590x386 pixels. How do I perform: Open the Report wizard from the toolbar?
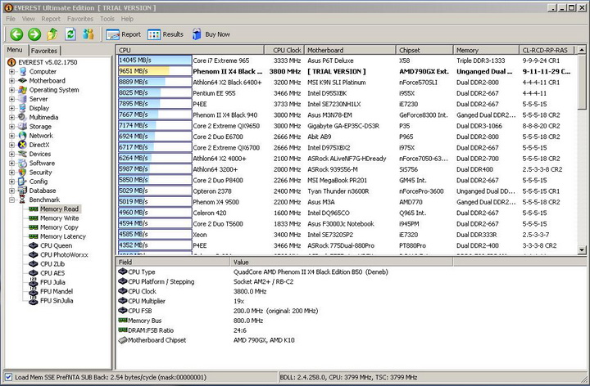(124, 34)
